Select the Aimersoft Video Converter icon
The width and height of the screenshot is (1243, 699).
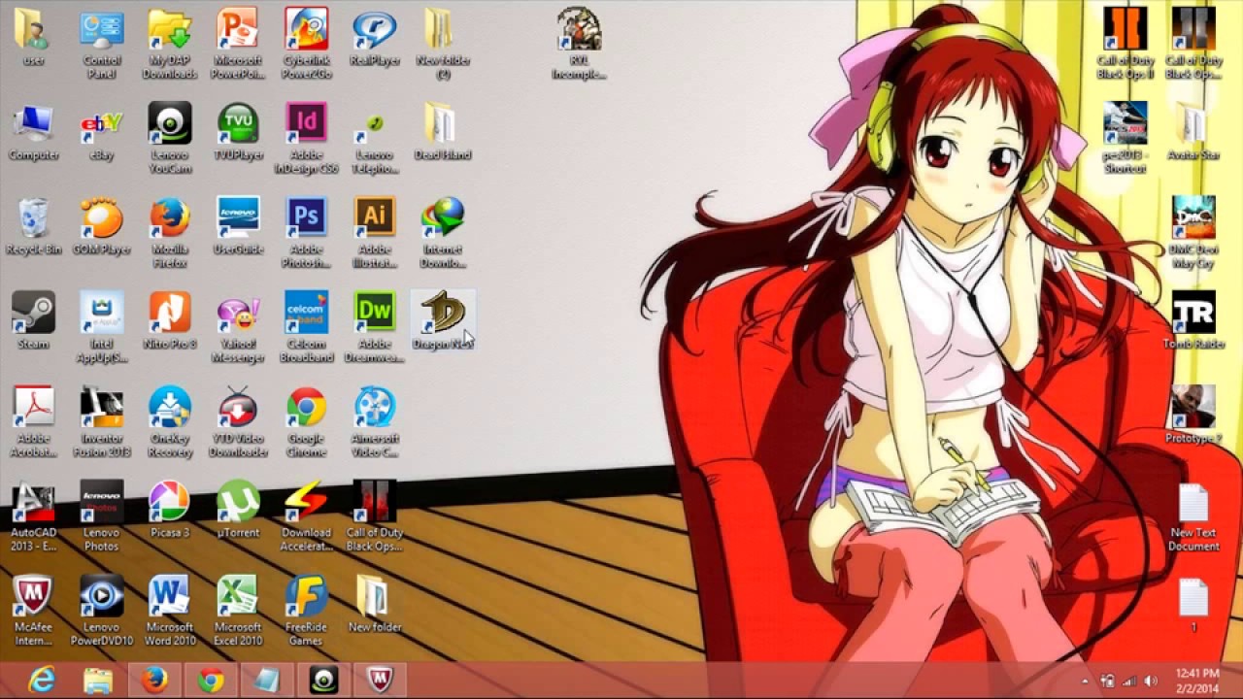point(375,422)
